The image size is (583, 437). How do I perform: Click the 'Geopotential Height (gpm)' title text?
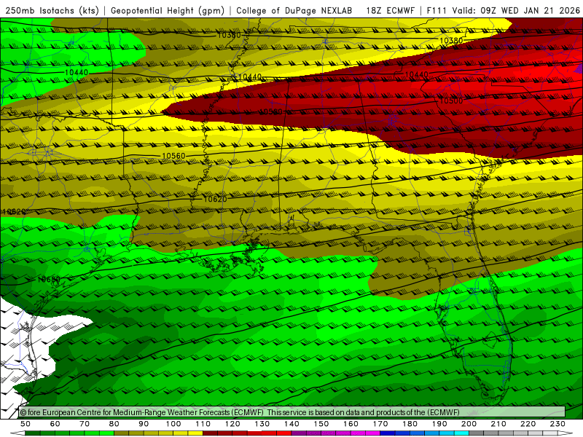pos(168,10)
